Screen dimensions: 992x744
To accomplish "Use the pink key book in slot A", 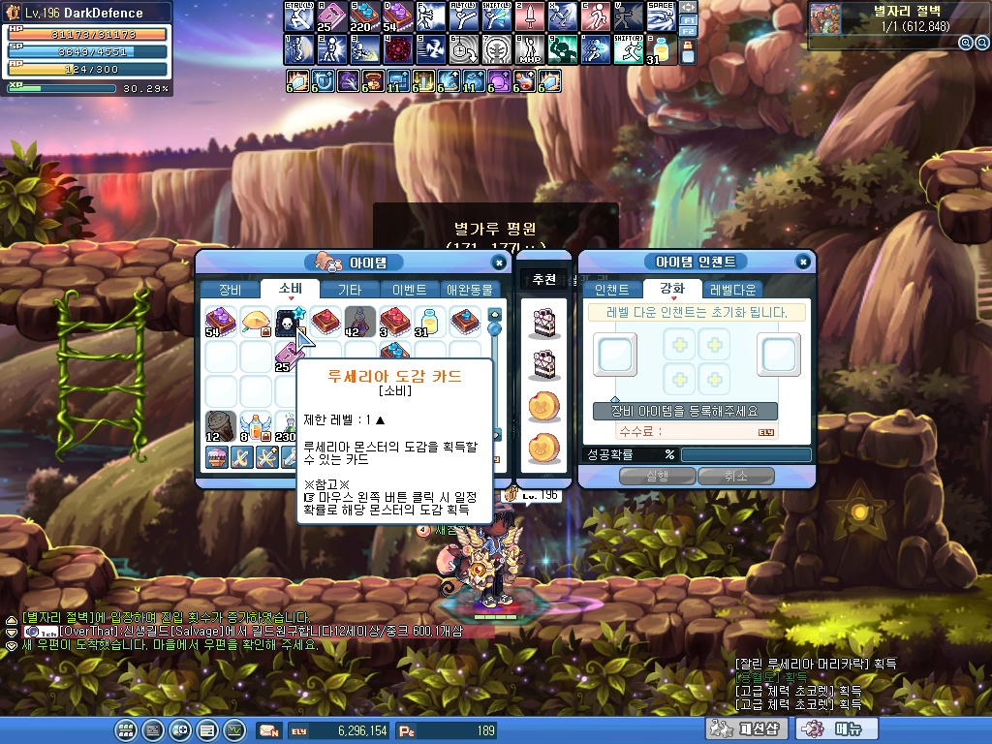I will [331, 16].
